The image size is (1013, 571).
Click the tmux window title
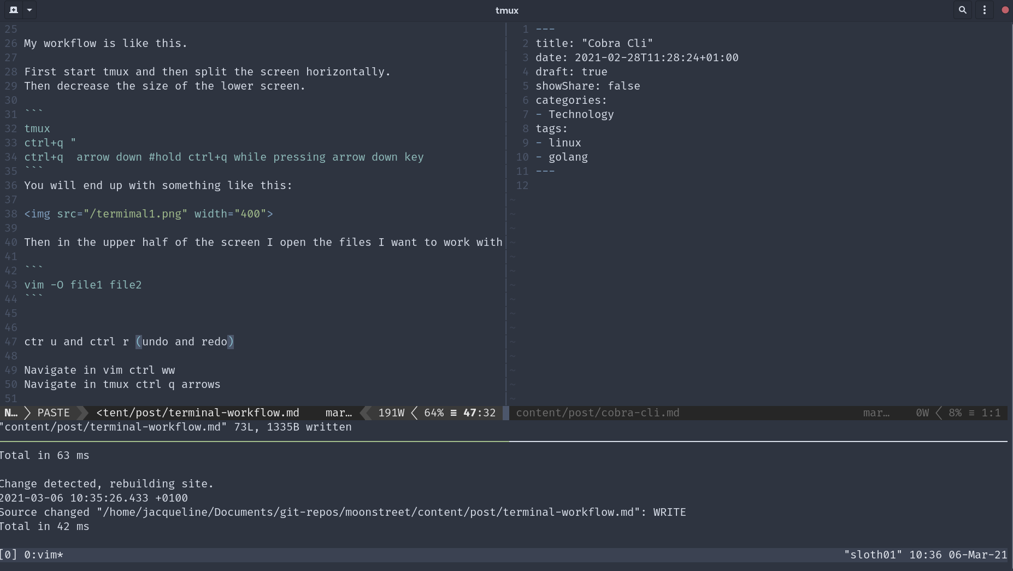(x=507, y=10)
